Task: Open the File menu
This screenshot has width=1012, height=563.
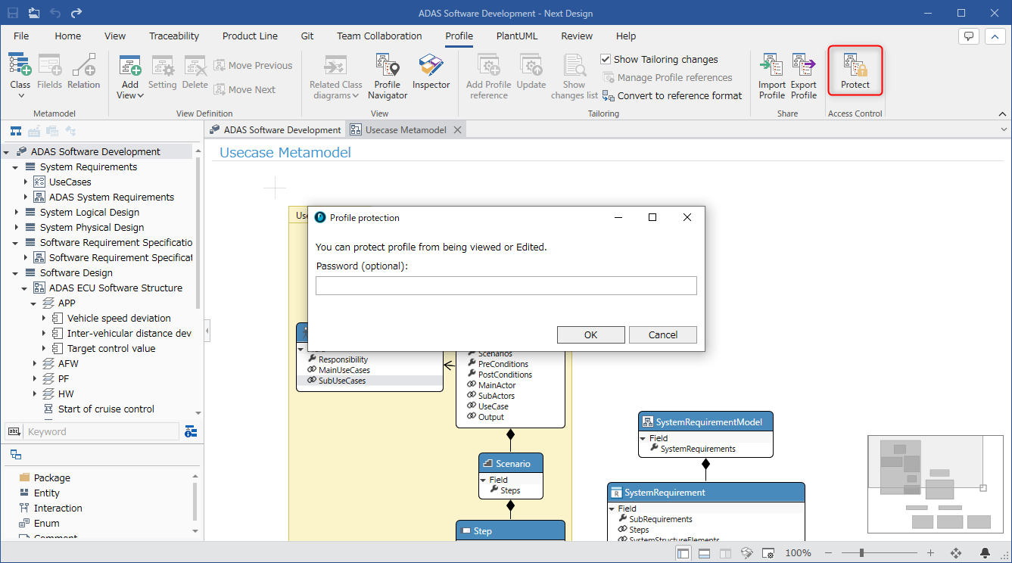Action: (x=21, y=36)
